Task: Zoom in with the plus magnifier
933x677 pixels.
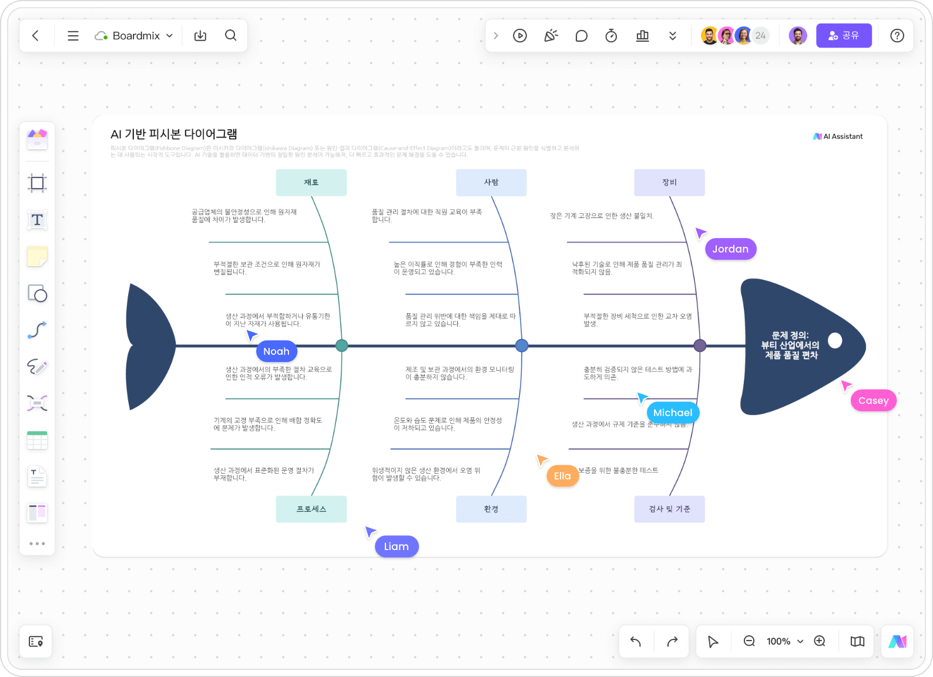Action: click(820, 641)
